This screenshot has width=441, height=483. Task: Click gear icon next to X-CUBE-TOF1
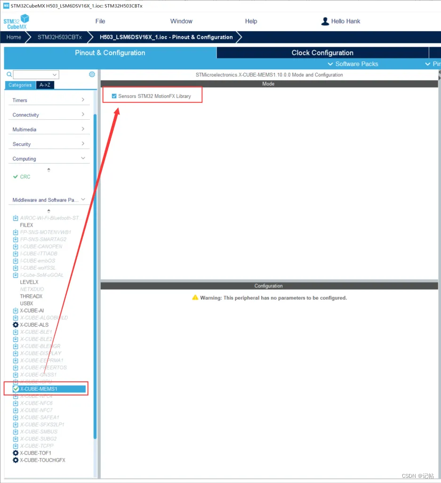click(16, 453)
